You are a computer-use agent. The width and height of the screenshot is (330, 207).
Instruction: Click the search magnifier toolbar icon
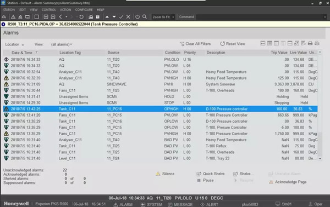pyautogui.click(x=145, y=17)
